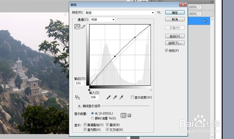Screen dimensions: 234x139
Task: Toggle 通道叠加(V) channel overlays checkbox
Action: [85, 125]
